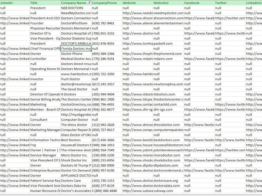This screenshot has width=262, height=196.
Task: Select phone number (630) 792-9461
Action: (x=107, y=23)
